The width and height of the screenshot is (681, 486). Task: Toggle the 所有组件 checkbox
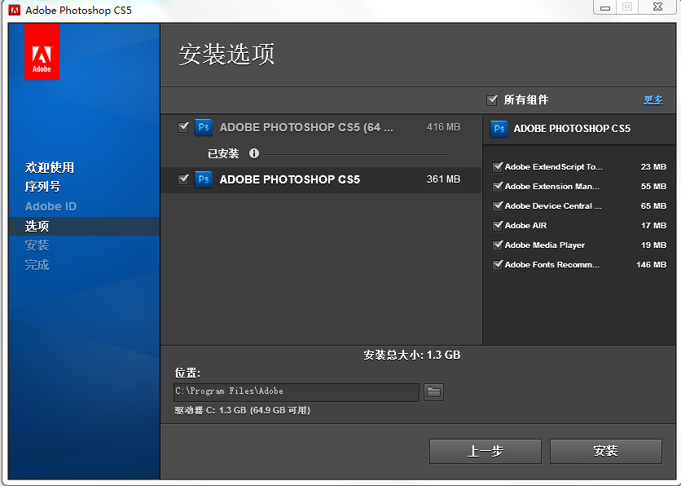coord(492,100)
